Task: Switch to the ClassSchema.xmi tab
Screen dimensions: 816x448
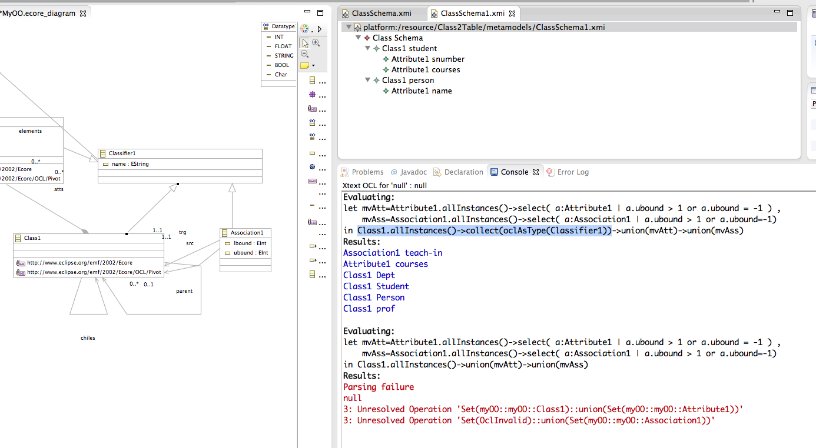Action: 381,13
